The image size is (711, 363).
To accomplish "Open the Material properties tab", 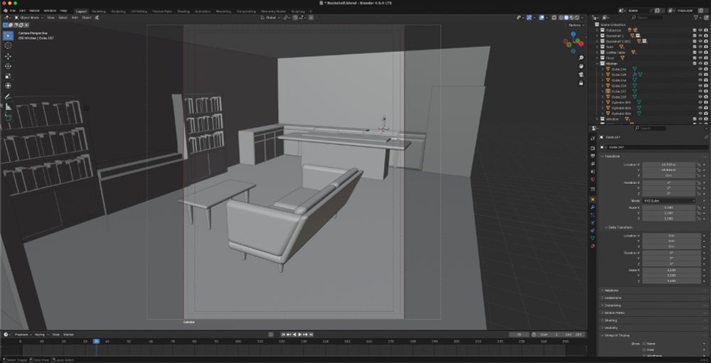I will point(592,246).
